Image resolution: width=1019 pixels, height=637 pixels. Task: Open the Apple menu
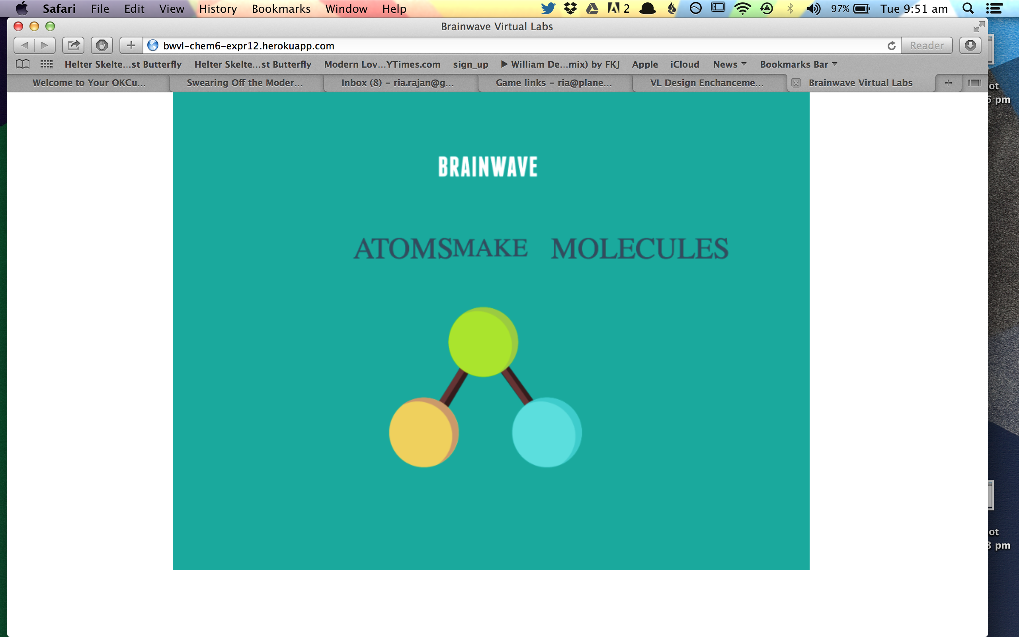[22, 8]
